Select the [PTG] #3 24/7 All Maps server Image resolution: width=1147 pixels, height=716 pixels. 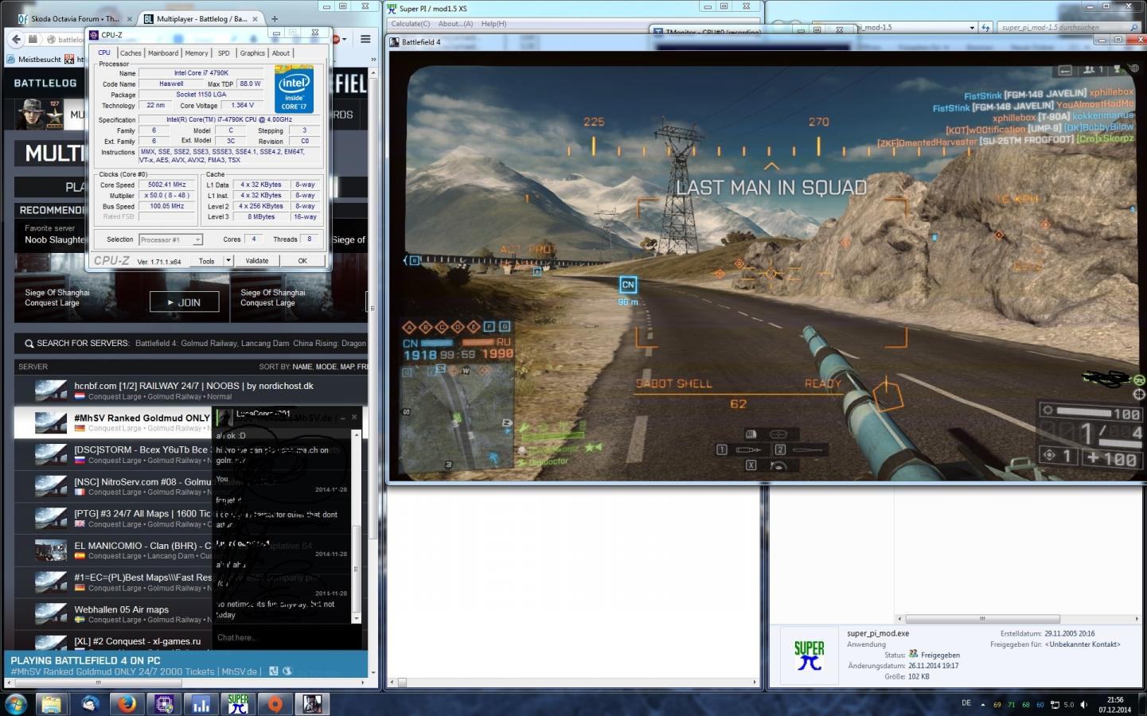tap(112, 518)
